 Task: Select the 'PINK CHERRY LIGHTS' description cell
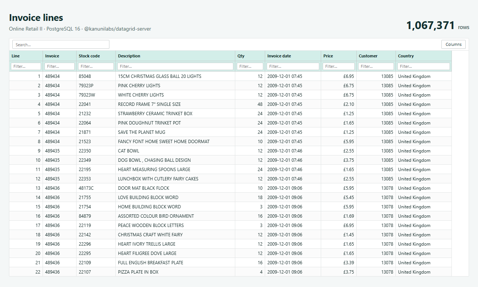pos(176,86)
